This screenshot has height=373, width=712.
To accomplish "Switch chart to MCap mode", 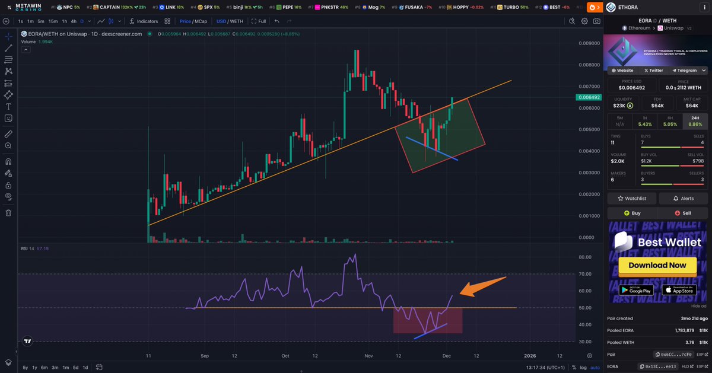I will click(202, 21).
